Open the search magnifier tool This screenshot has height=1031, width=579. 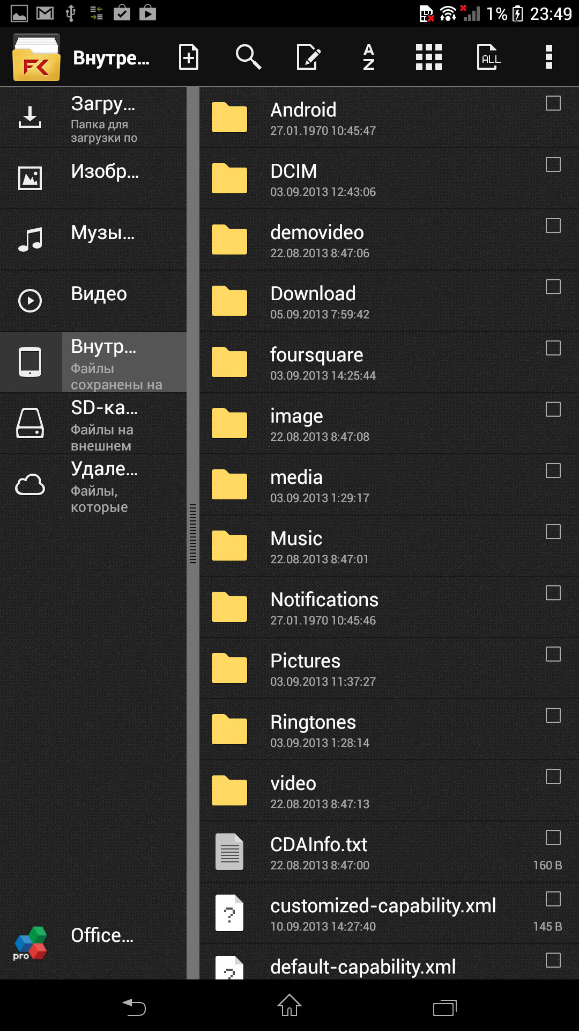tap(248, 57)
